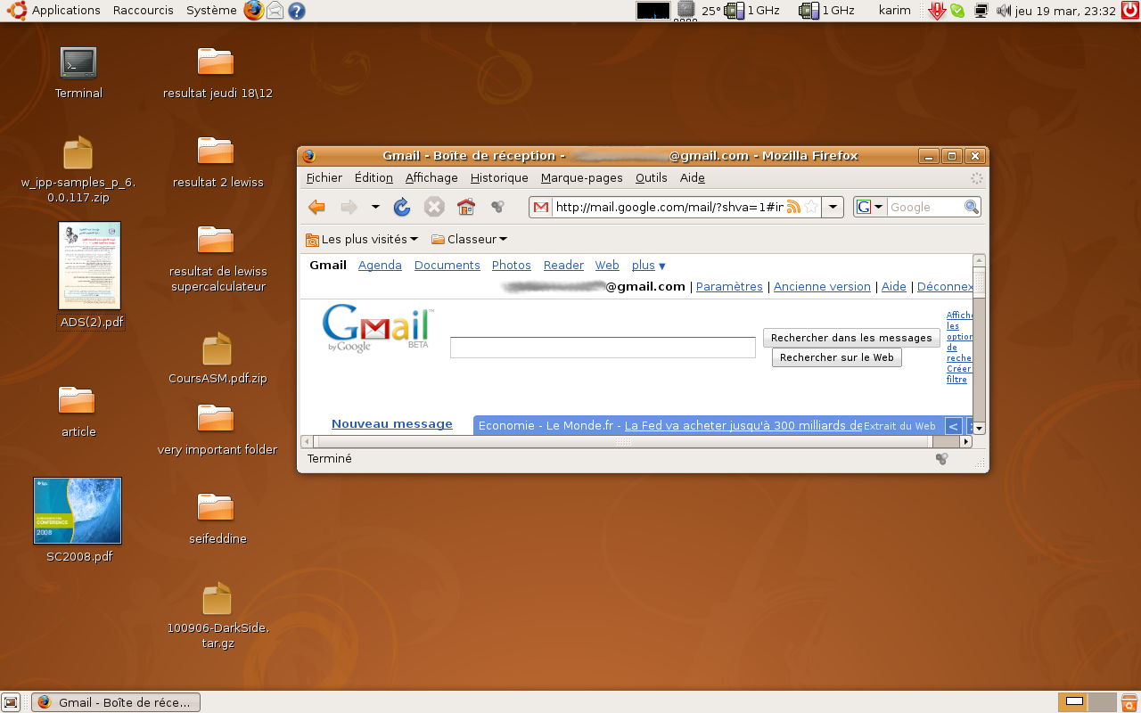Select the Terminal desktop icon
Viewport: 1141px width, 713px height.
(x=78, y=73)
